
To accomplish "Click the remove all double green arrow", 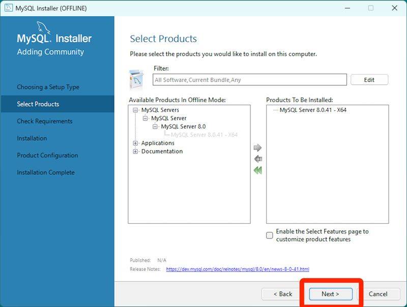I will tap(258, 170).
